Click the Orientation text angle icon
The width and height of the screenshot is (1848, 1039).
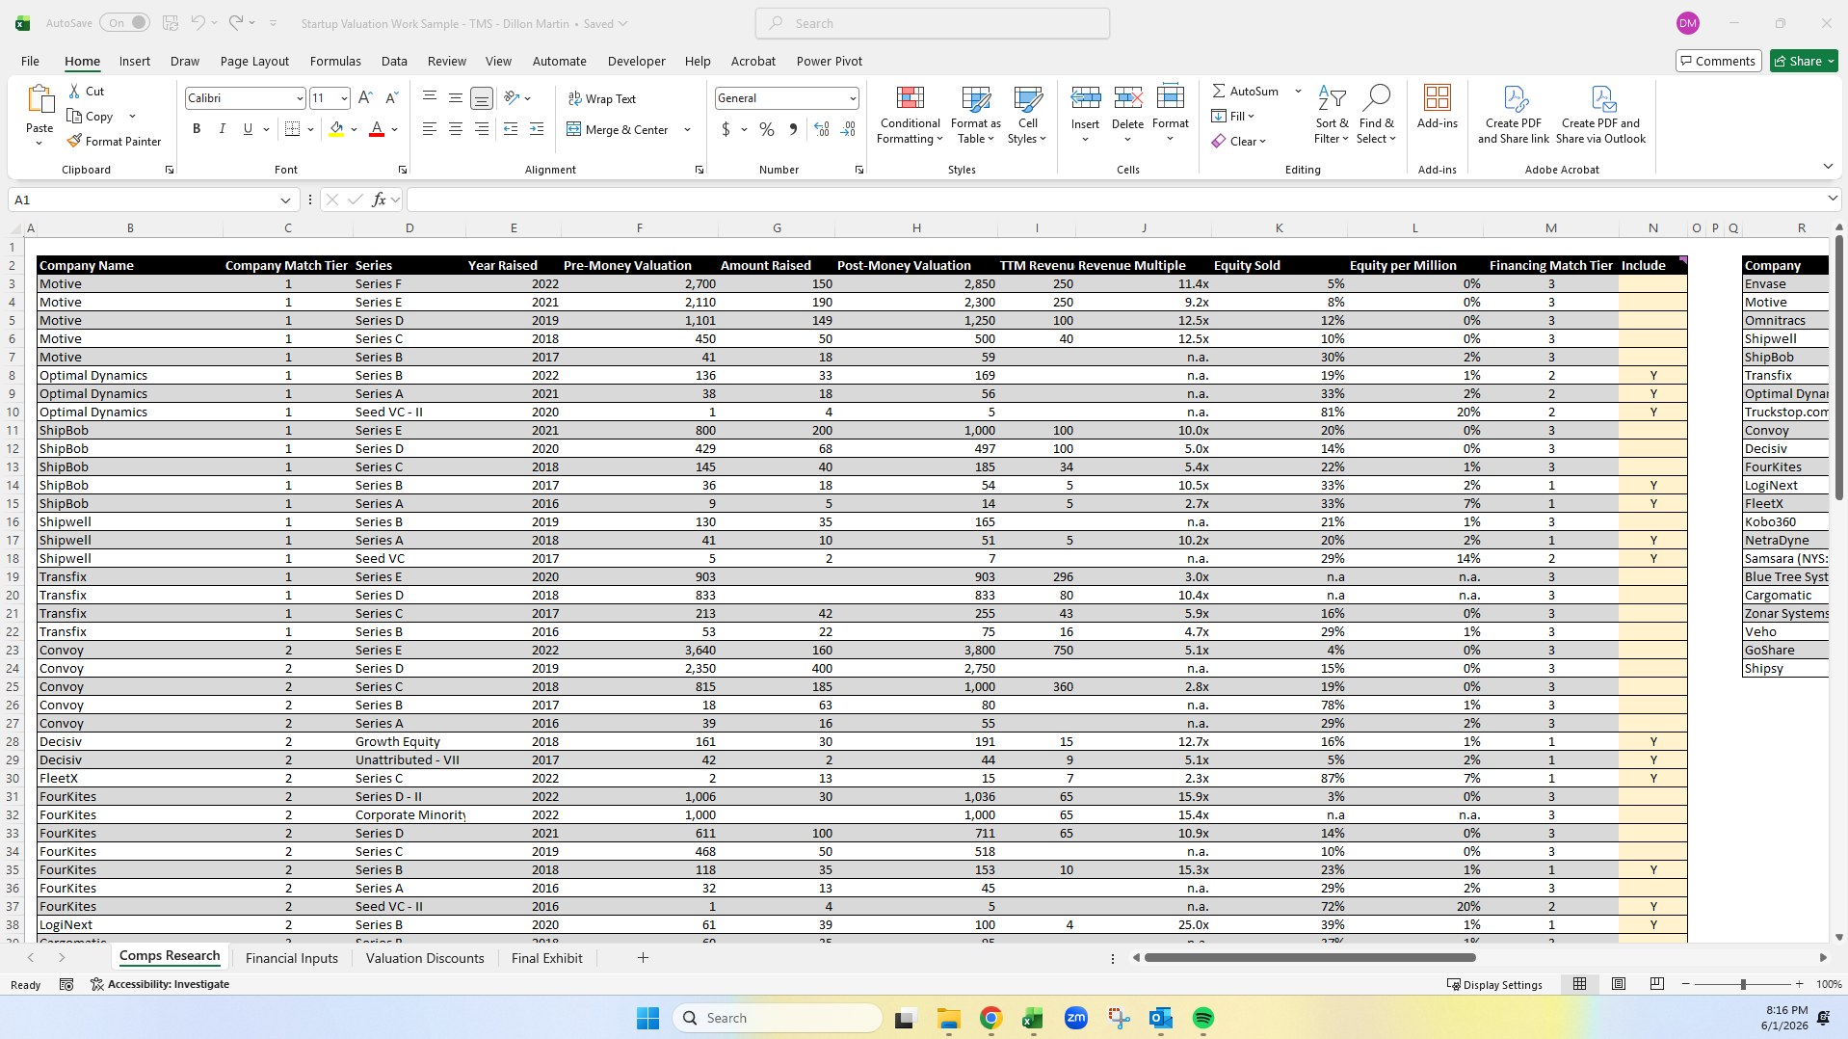point(513,97)
